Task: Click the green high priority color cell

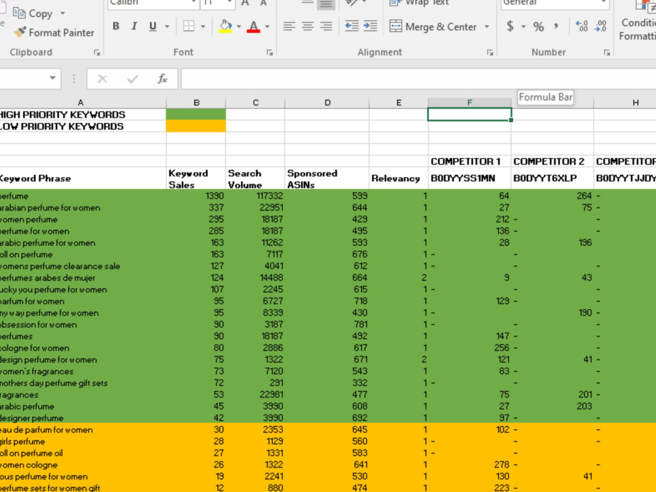Action: coord(195,114)
